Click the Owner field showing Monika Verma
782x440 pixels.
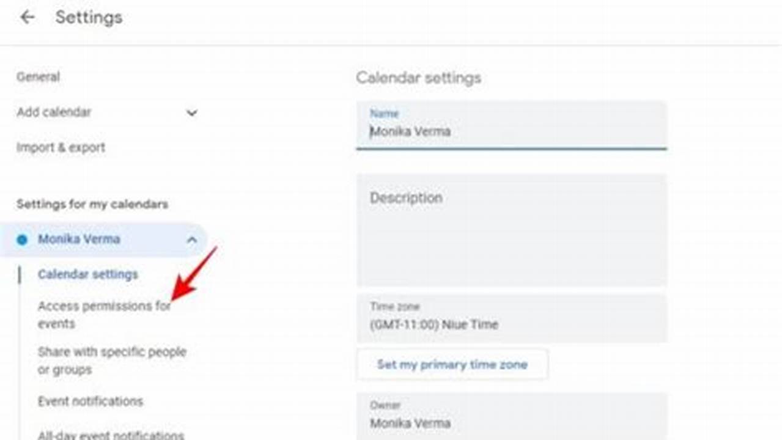[512, 419]
